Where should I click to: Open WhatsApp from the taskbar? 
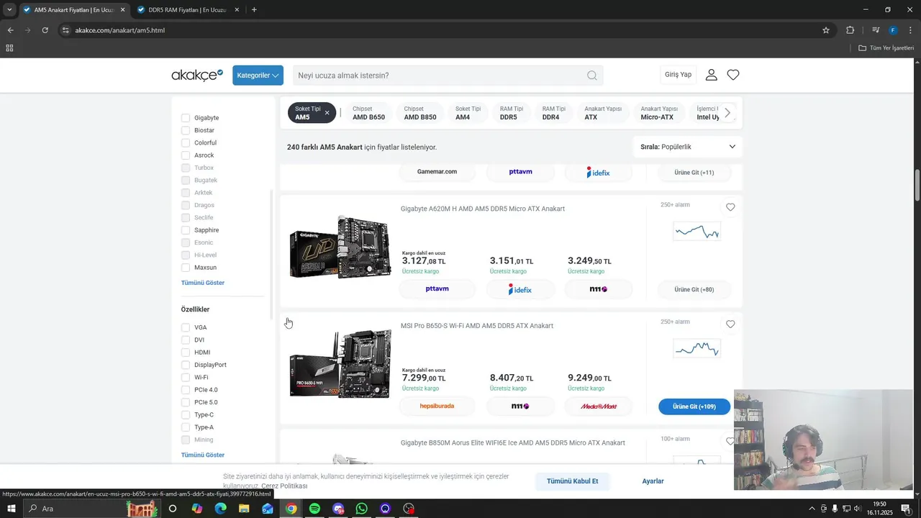tap(361, 509)
